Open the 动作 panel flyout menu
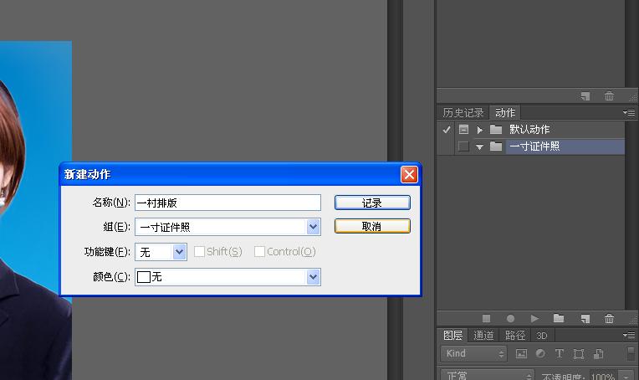 [x=629, y=112]
